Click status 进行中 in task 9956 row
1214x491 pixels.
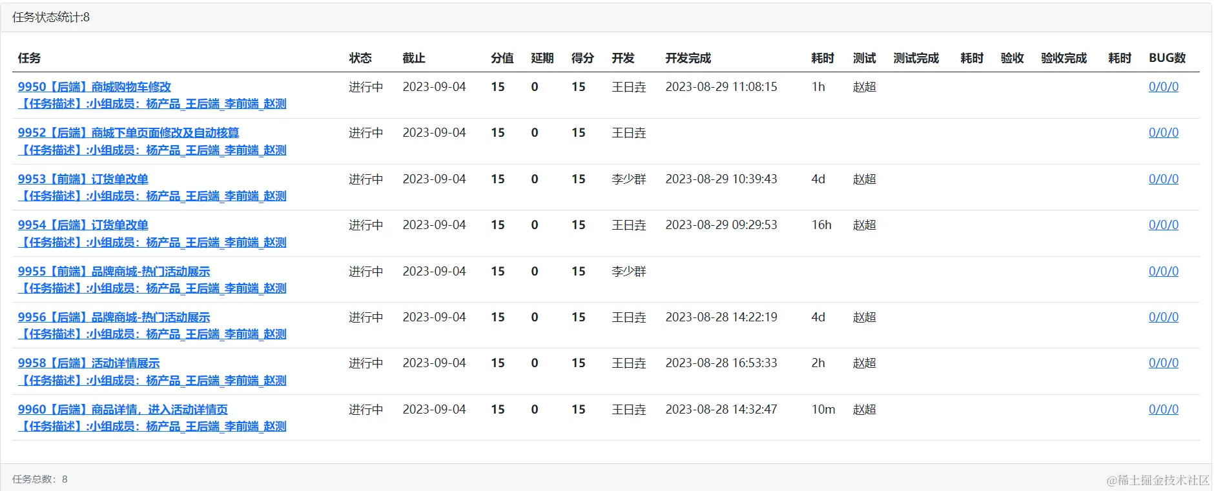point(366,317)
